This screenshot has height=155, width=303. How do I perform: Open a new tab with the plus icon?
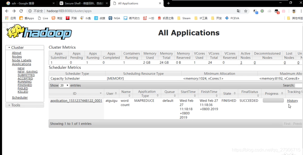pyautogui.click(x=168, y=3)
